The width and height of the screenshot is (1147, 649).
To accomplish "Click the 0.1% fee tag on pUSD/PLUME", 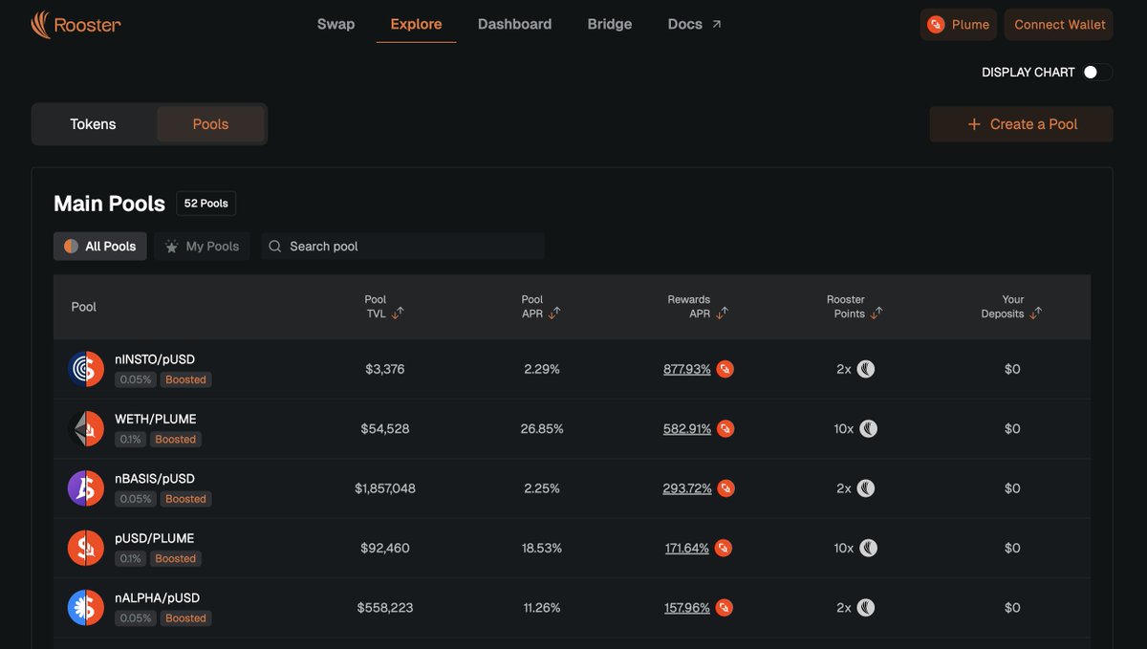I will [x=130, y=559].
